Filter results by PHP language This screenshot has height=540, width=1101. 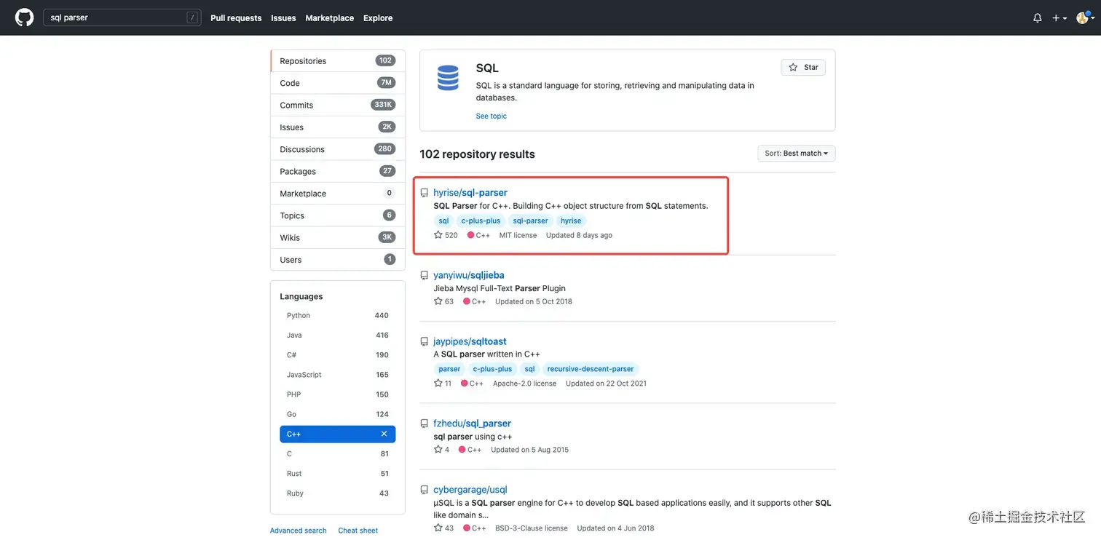338,394
